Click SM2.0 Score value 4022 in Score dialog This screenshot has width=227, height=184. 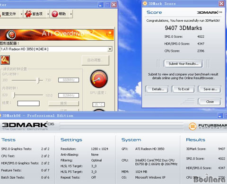pos(201,36)
